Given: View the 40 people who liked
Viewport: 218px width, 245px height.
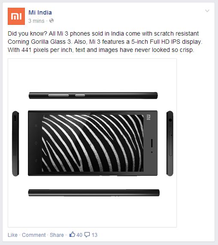Looking at the screenshot, I should coord(79,235).
